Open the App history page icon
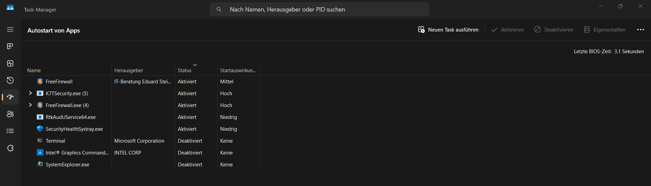 pos(10,80)
